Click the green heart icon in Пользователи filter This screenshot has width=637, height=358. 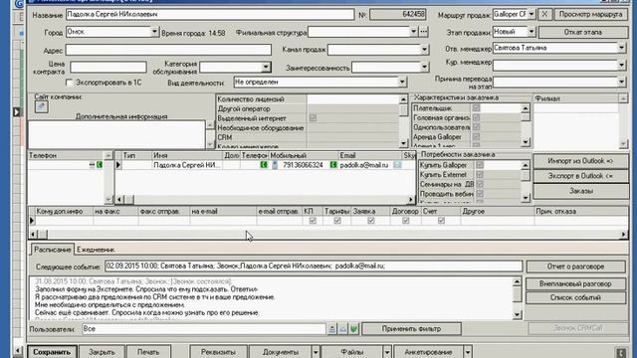[354, 329]
